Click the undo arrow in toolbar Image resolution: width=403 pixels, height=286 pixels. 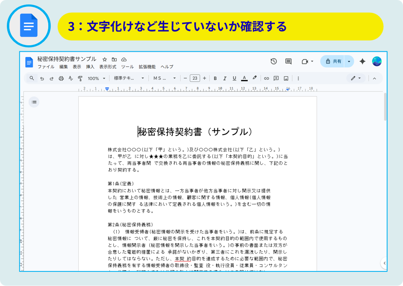(x=42, y=78)
